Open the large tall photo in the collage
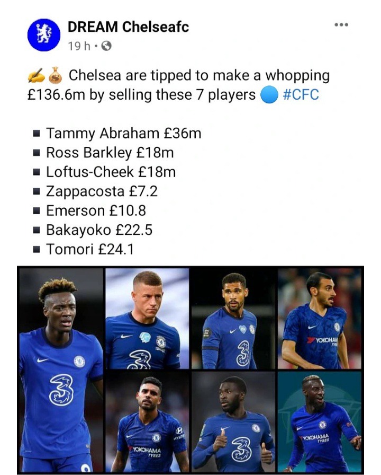This screenshot has width=381, height=475. pos(60,370)
